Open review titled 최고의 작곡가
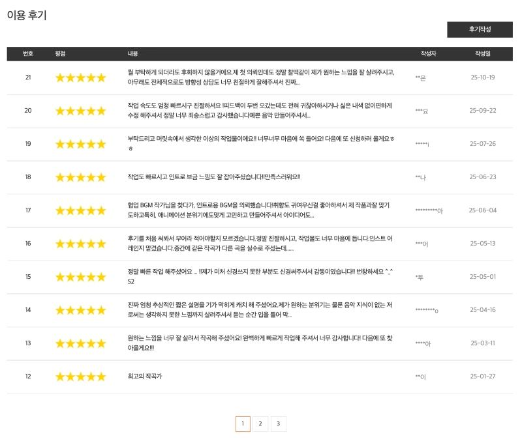This screenshot has width=522, height=441. [x=145, y=377]
